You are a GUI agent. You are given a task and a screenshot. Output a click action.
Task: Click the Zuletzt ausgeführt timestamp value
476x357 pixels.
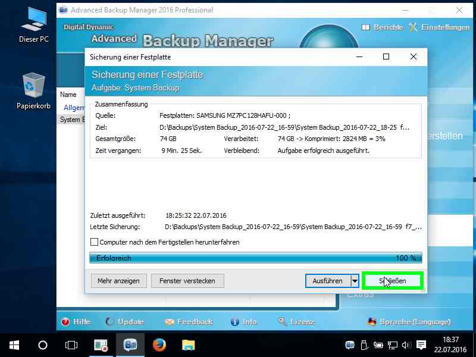tap(196, 215)
